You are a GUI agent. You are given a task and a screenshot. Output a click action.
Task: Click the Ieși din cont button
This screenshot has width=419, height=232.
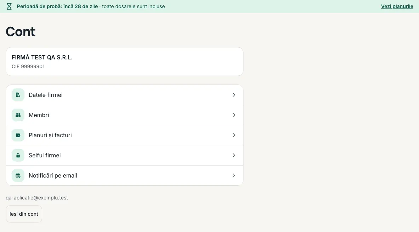pyautogui.click(x=24, y=214)
